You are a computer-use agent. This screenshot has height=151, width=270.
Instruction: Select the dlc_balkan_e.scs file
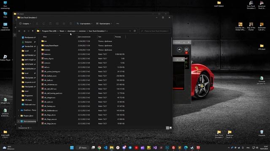(49, 76)
